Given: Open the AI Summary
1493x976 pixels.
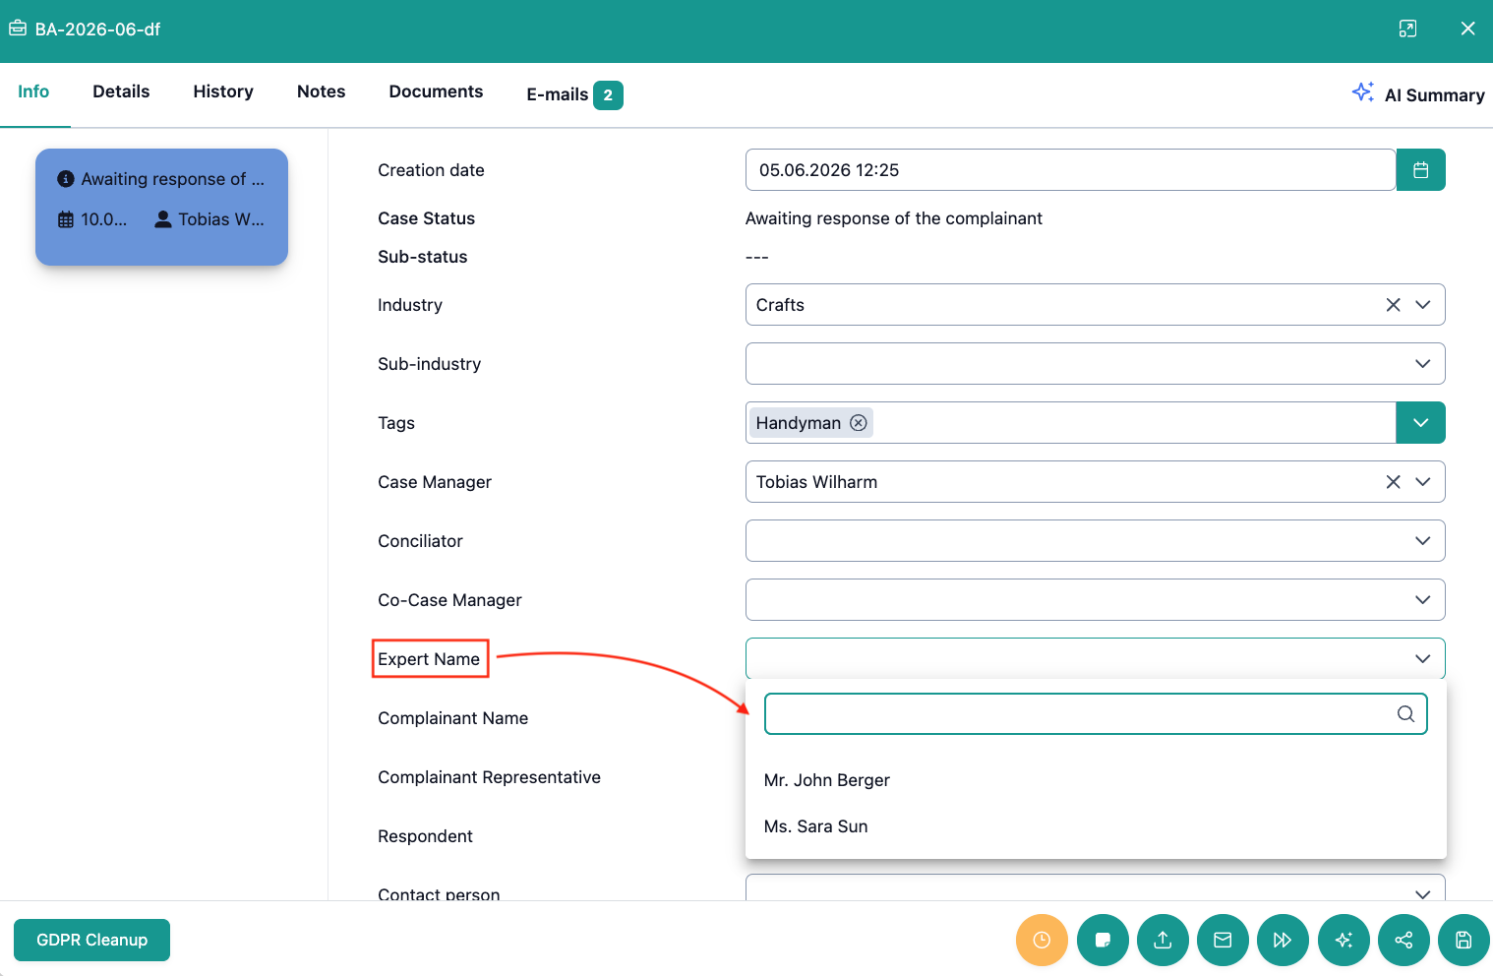Looking at the screenshot, I should tap(1417, 94).
